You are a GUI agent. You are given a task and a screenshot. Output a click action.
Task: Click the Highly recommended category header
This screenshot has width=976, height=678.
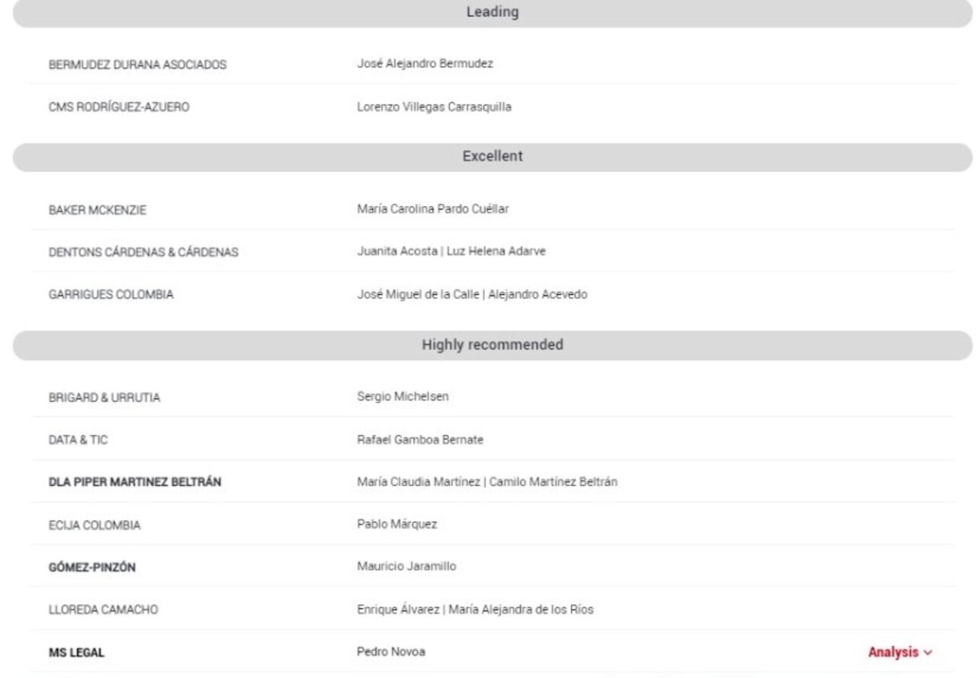(493, 345)
